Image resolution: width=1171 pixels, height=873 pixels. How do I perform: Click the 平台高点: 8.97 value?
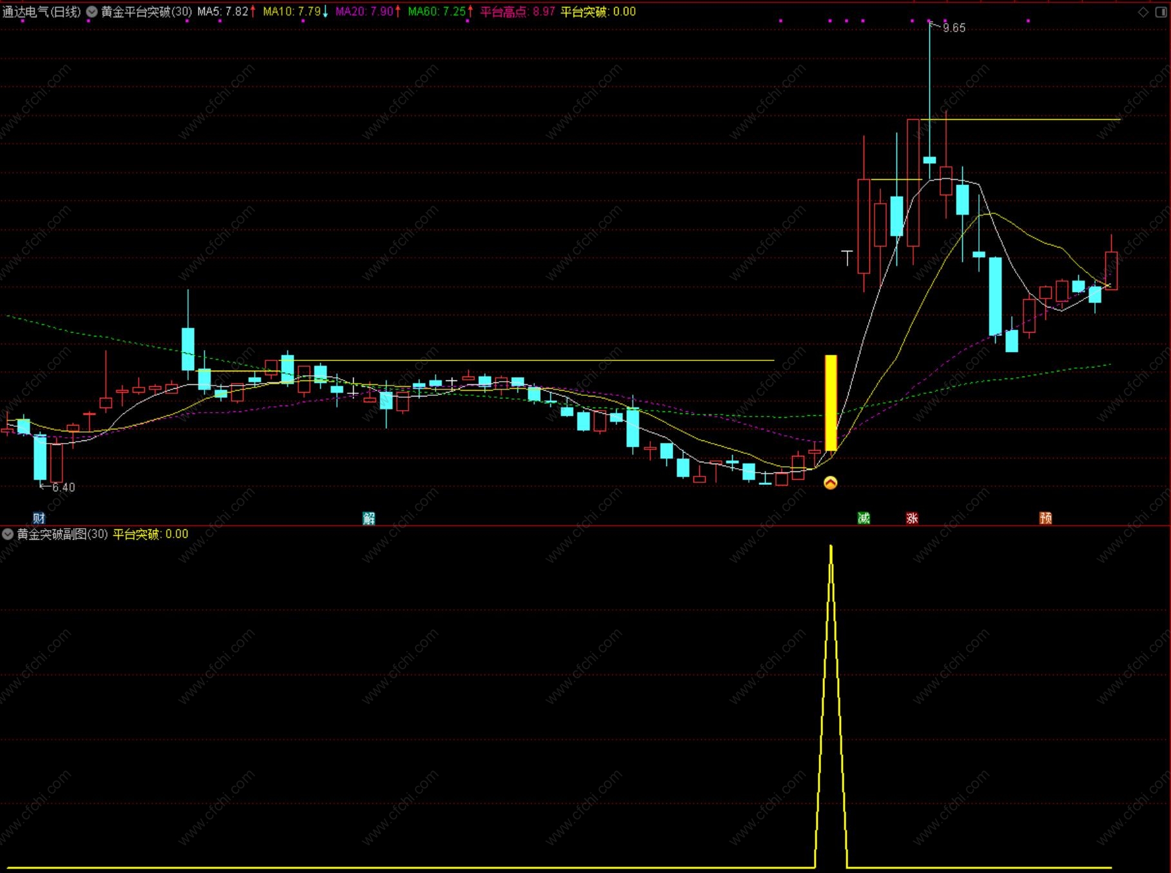(518, 12)
